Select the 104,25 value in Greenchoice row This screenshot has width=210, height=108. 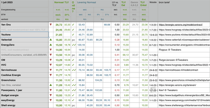pos(98,80)
